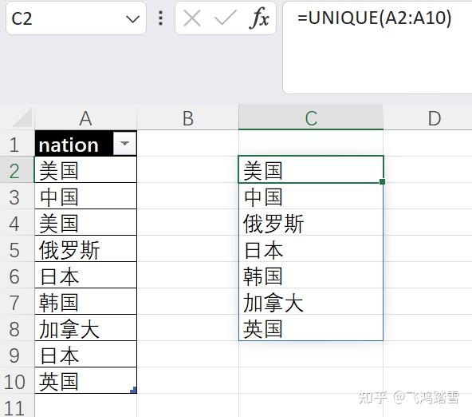
Task: Select cell A9 containing 日本
Action: click(x=86, y=354)
